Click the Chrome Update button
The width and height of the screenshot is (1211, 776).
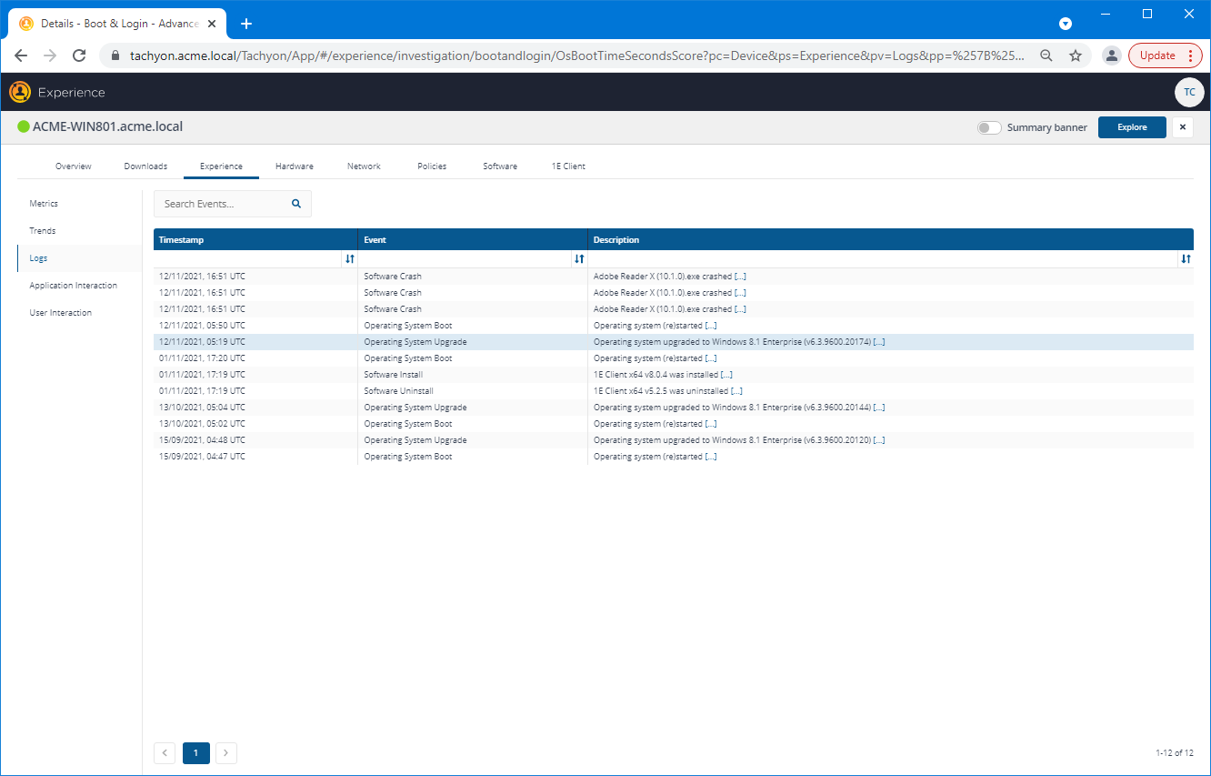coord(1157,55)
